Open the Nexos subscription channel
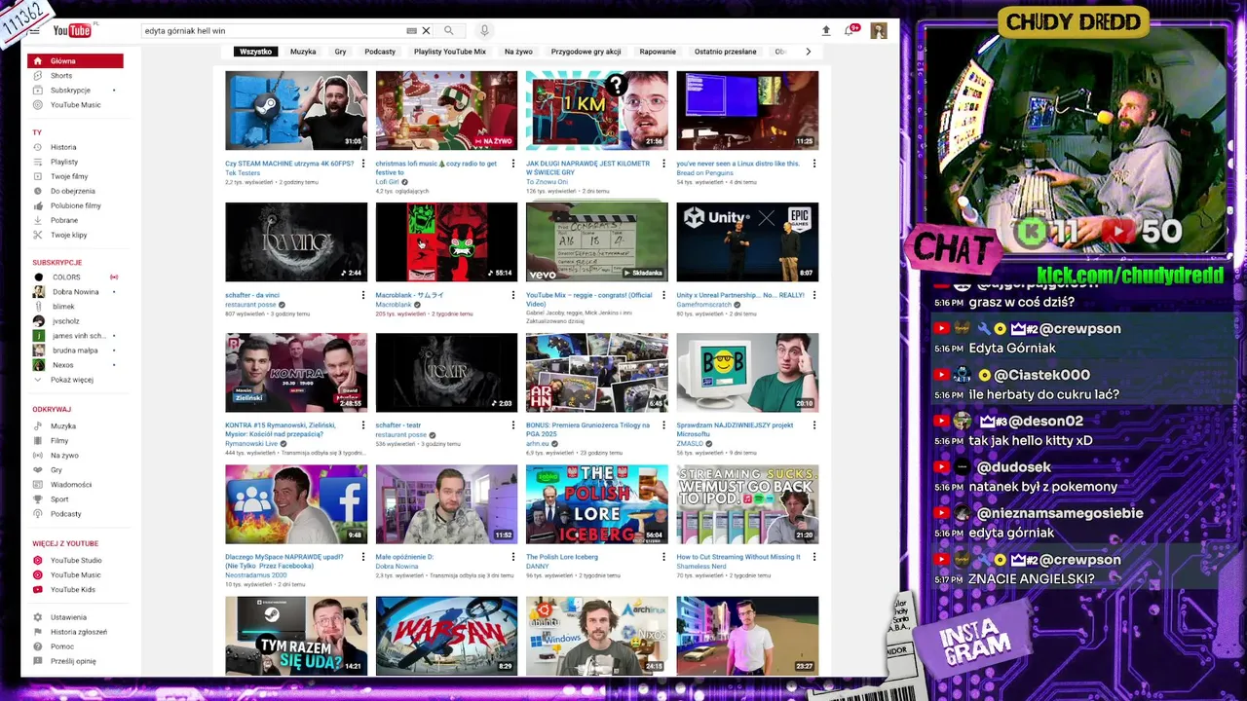 tap(75, 365)
